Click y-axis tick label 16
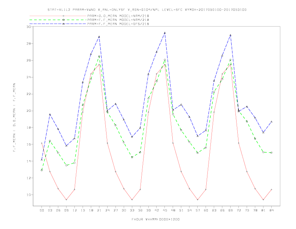Viewport: 296px width, 229px height. click(29, 144)
